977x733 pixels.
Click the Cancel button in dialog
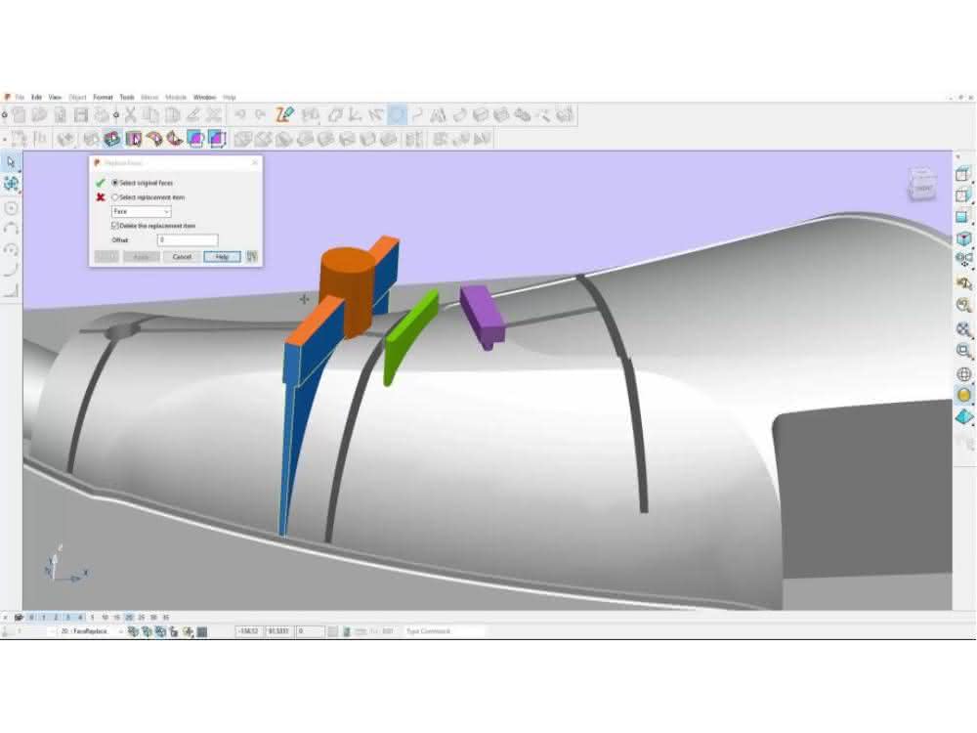pos(182,257)
